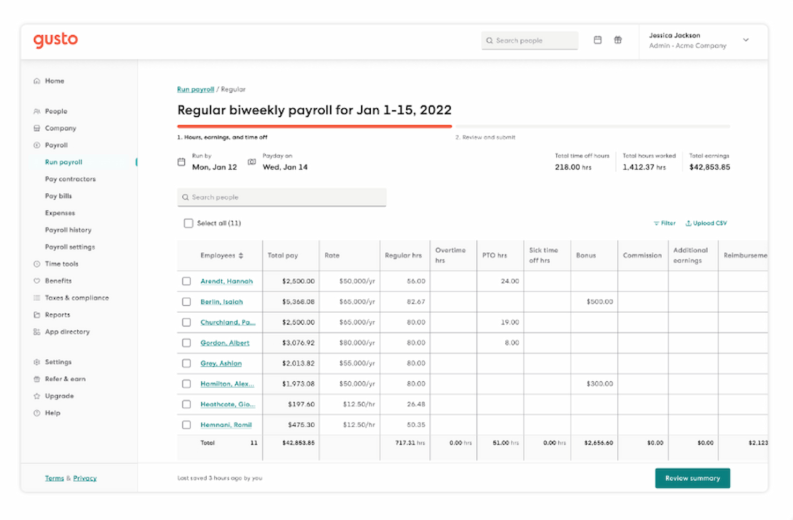Select Churchland row checkbox
Image resolution: width=793 pixels, height=520 pixels.
click(x=186, y=322)
